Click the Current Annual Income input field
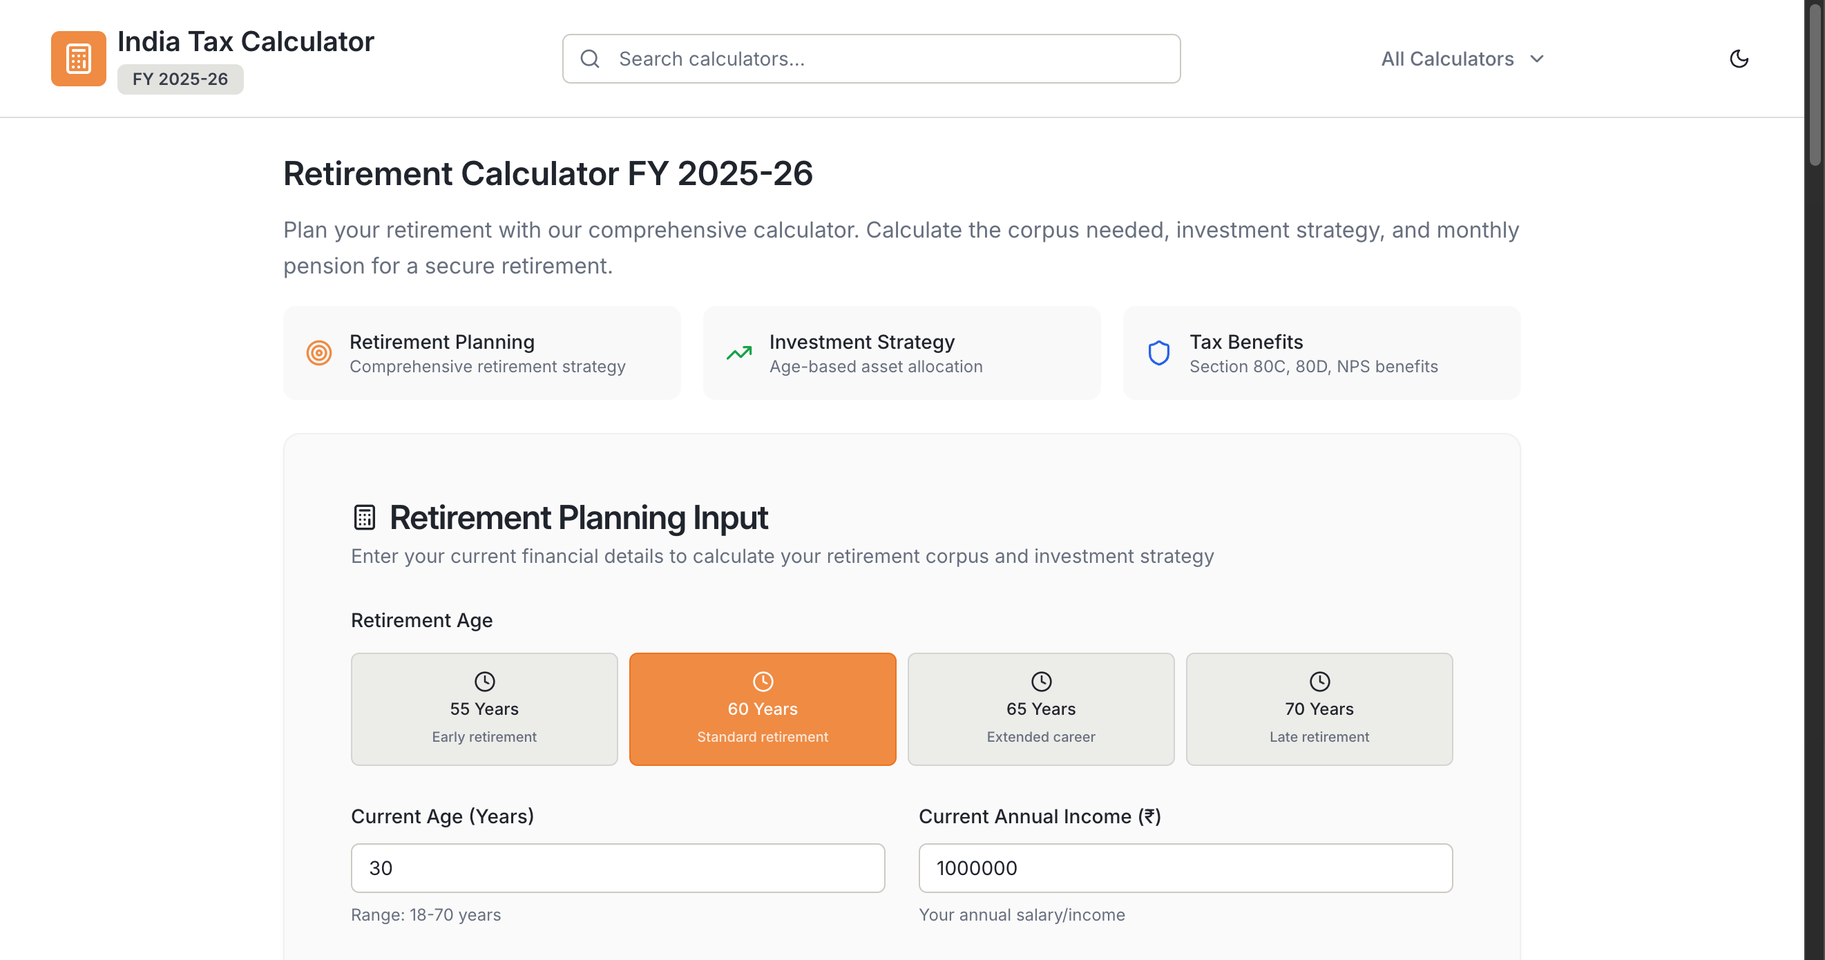1825x960 pixels. pos(1185,868)
